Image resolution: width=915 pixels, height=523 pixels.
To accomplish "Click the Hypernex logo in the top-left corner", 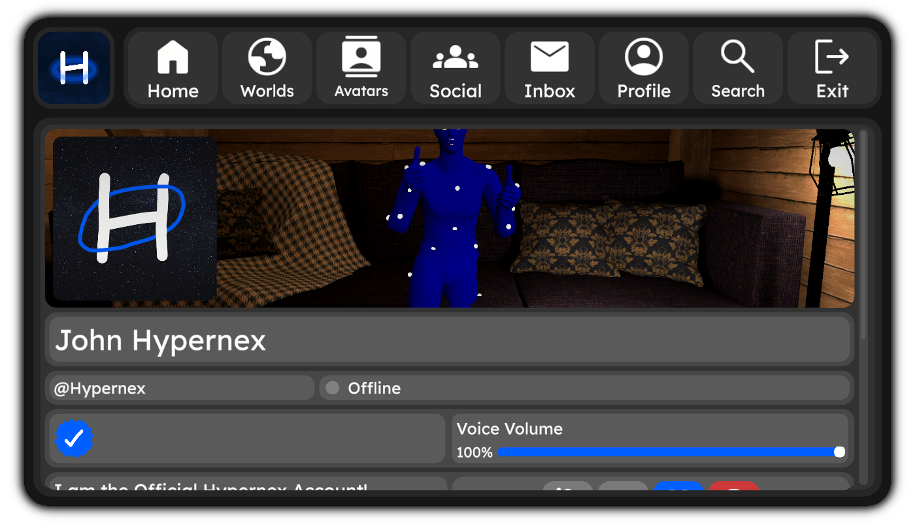I will [74, 67].
